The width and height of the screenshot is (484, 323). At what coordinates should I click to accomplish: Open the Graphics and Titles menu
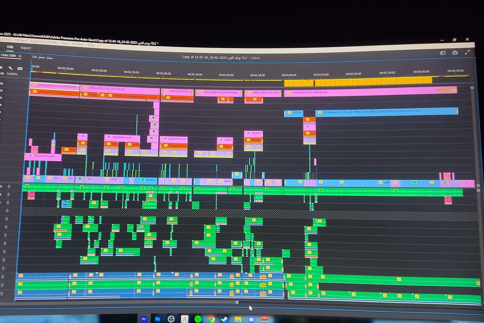tap(44, 42)
